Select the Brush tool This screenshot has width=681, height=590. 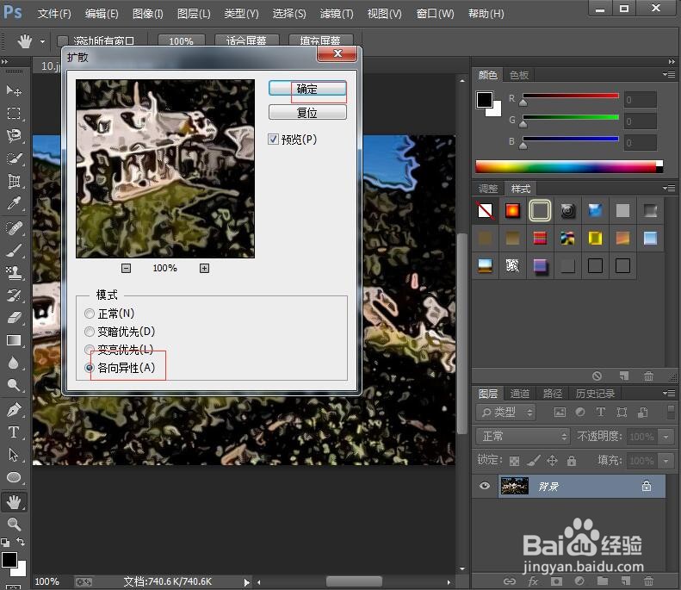[14, 250]
